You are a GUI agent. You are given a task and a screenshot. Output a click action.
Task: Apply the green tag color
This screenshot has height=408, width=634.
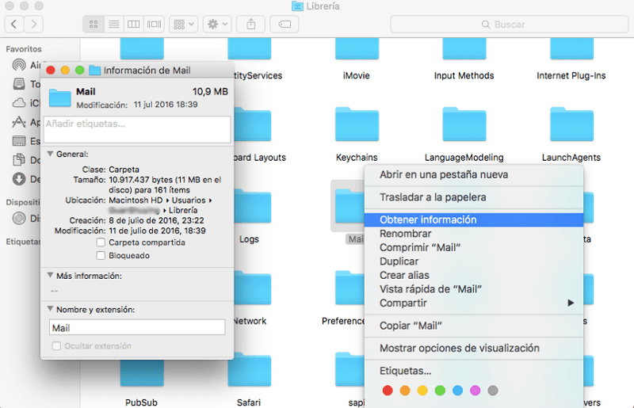pyautogui.click(x=440, y=391)
